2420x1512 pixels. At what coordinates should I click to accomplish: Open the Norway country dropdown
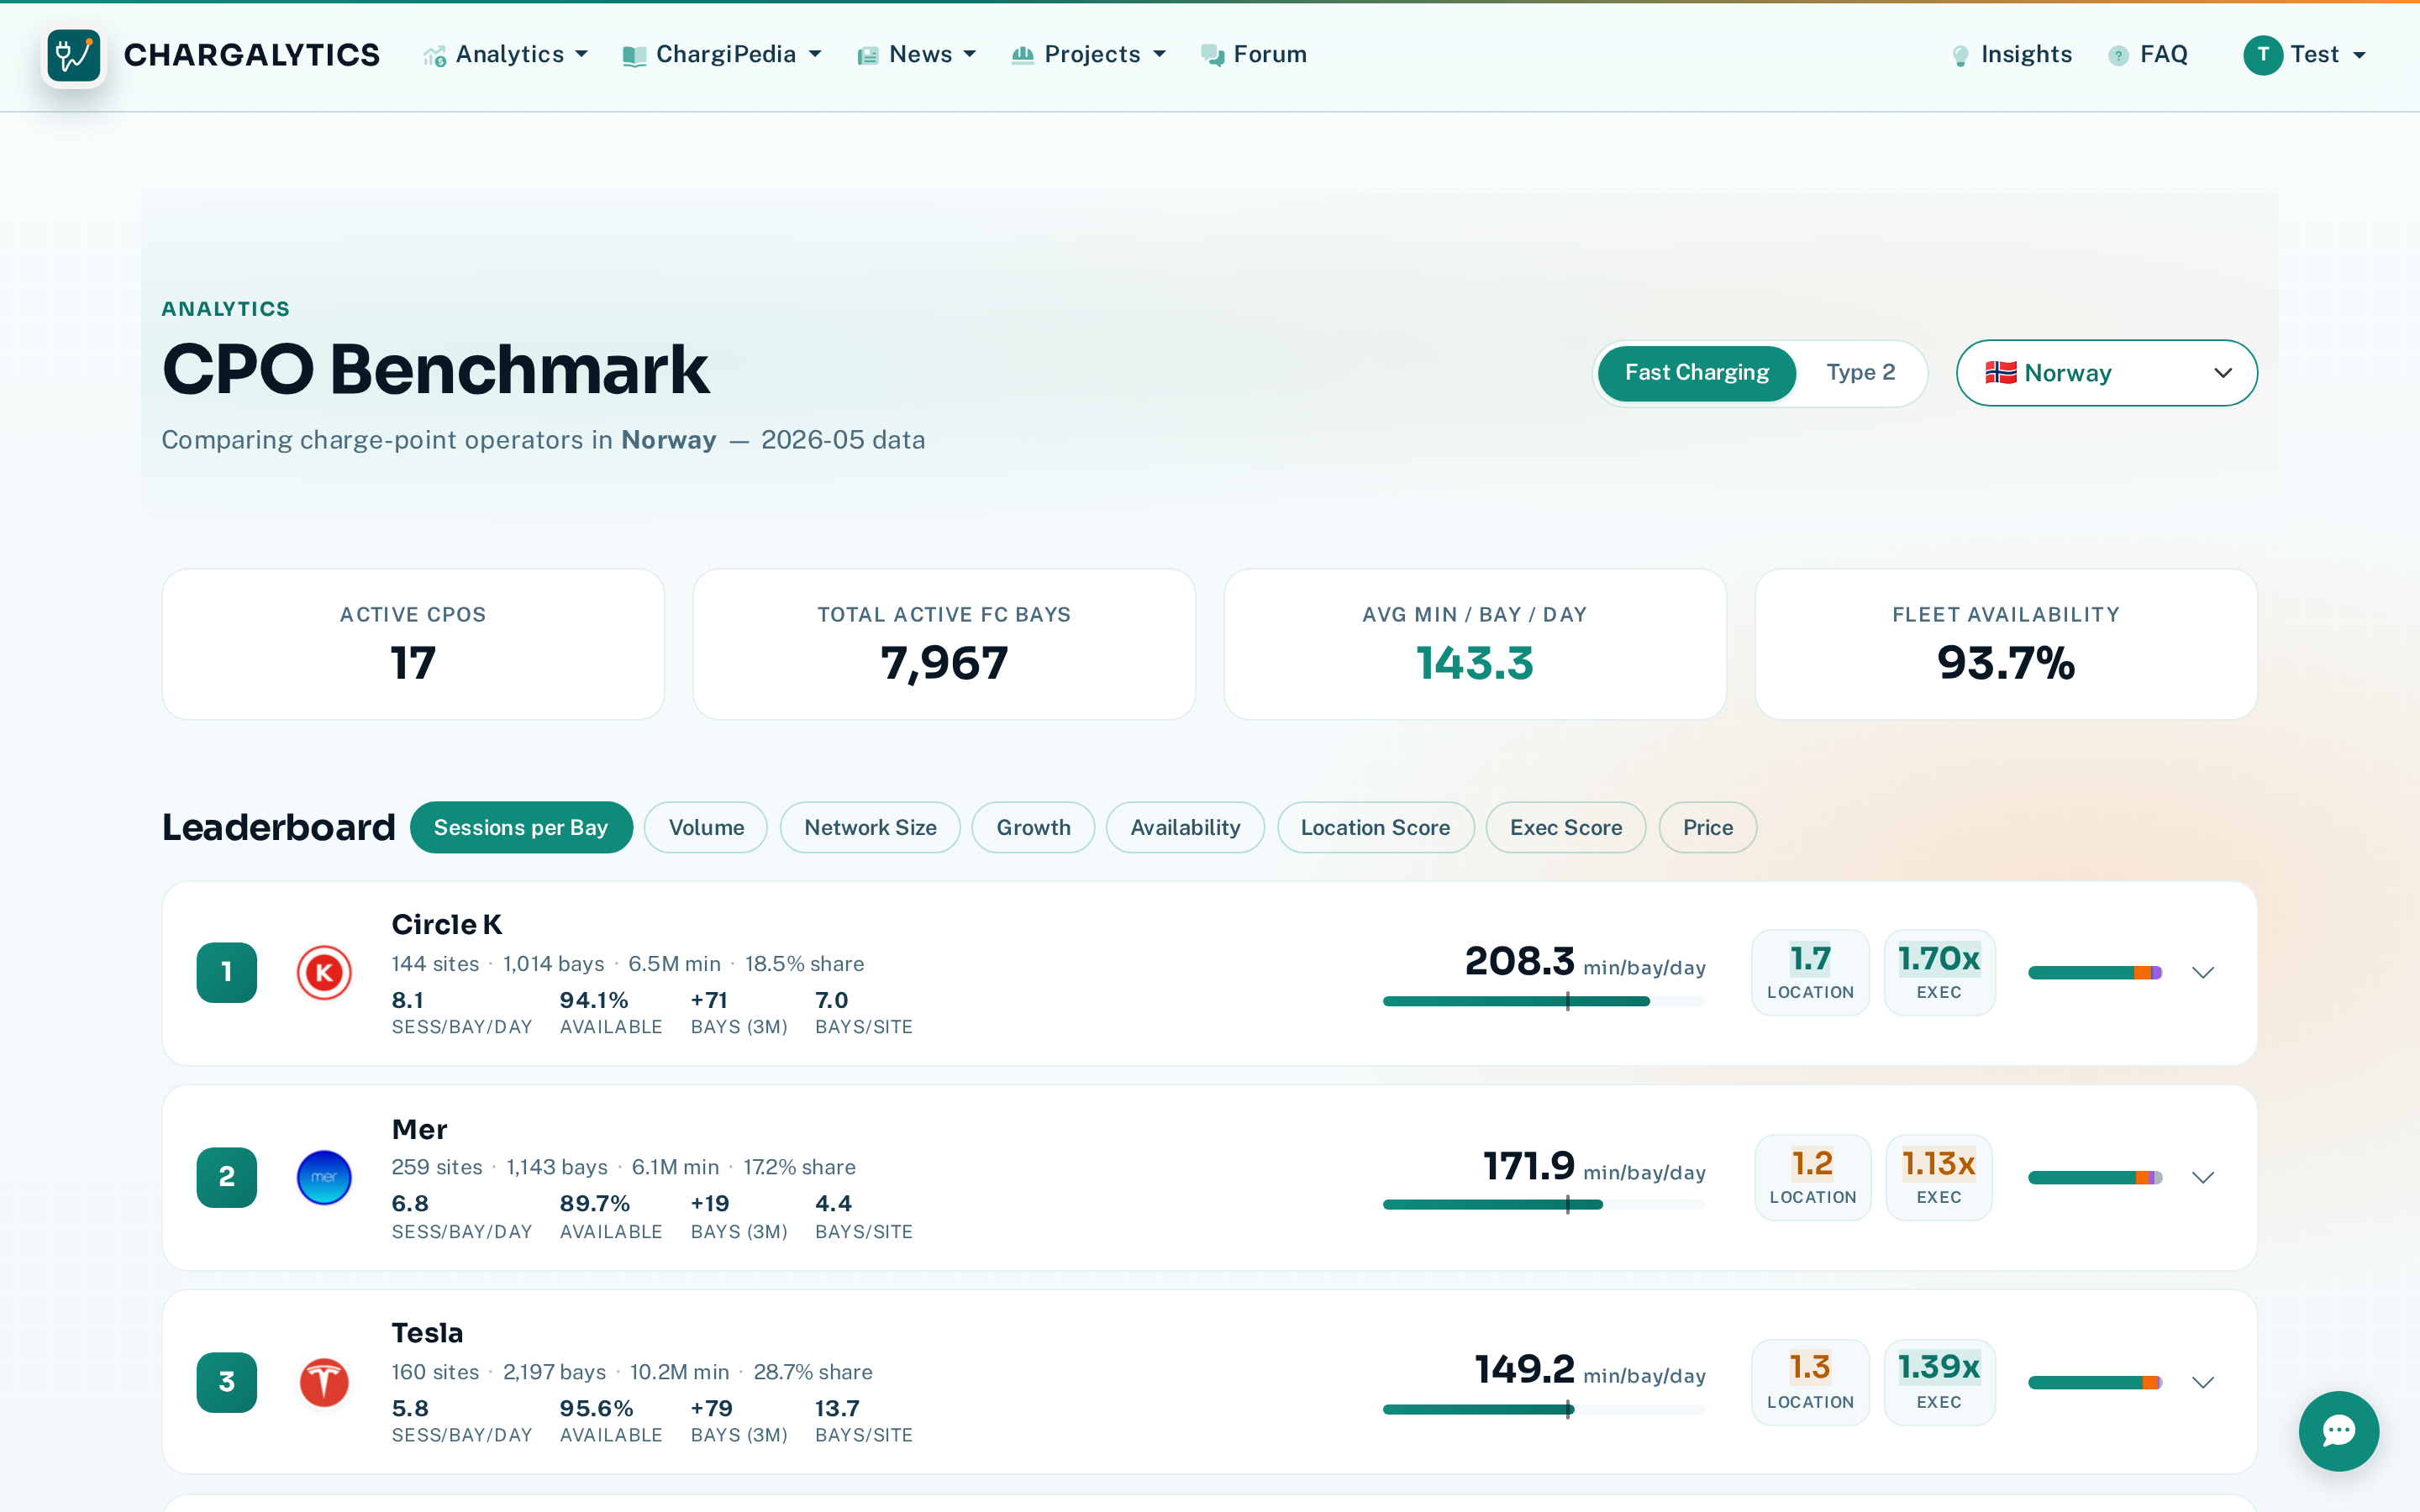[2106, 373]
